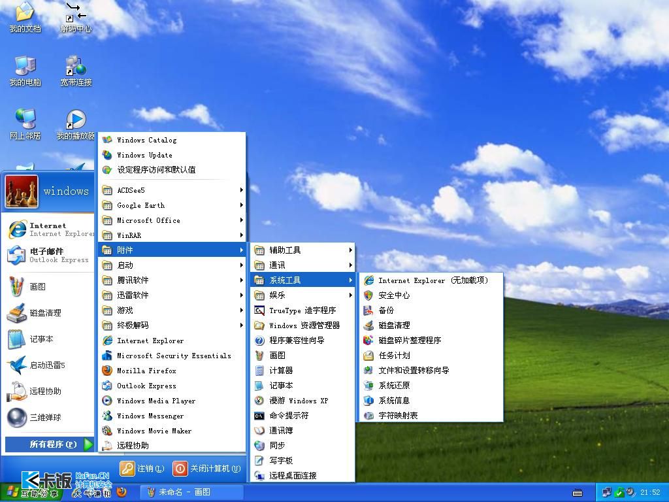Expand the WinRAR folder
The image size is (669, 502).
click(172, 235)
